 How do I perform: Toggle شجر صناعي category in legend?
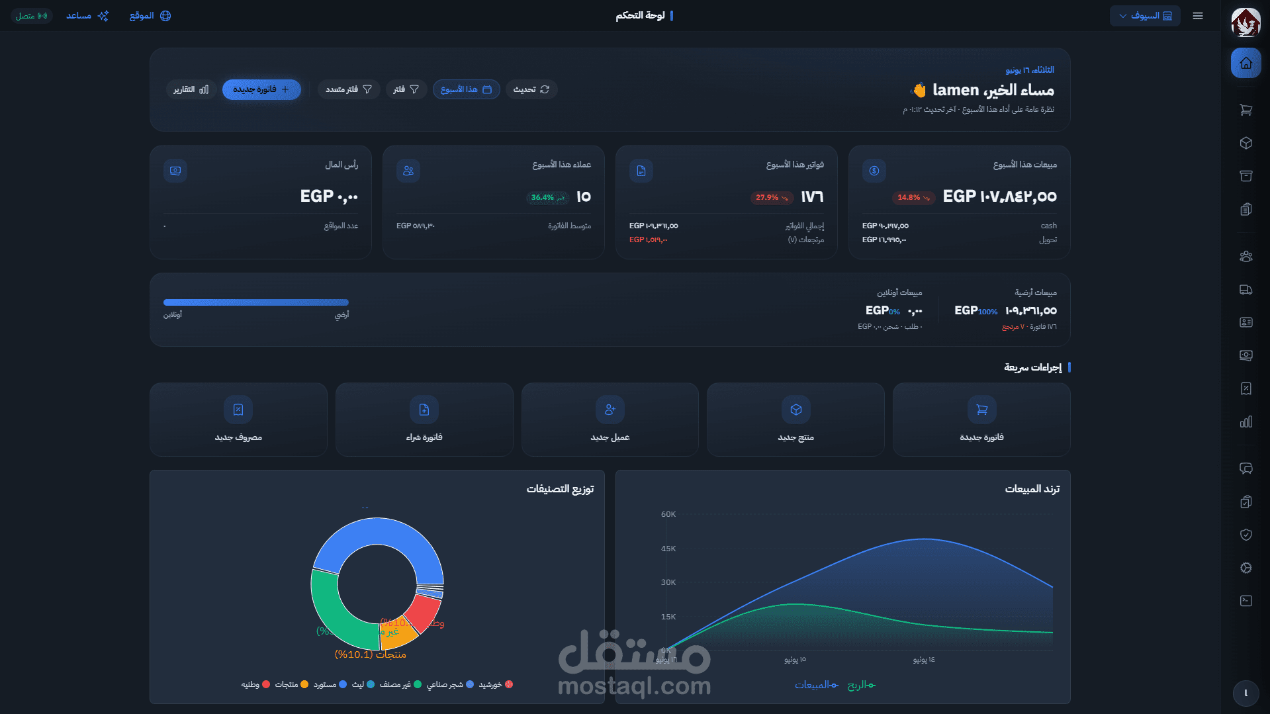click(450, 685)
